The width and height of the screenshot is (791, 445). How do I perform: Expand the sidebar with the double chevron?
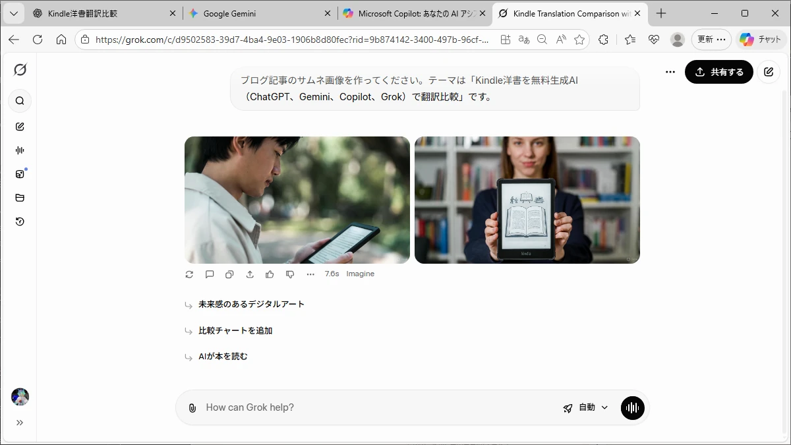(x=20, y=423)
